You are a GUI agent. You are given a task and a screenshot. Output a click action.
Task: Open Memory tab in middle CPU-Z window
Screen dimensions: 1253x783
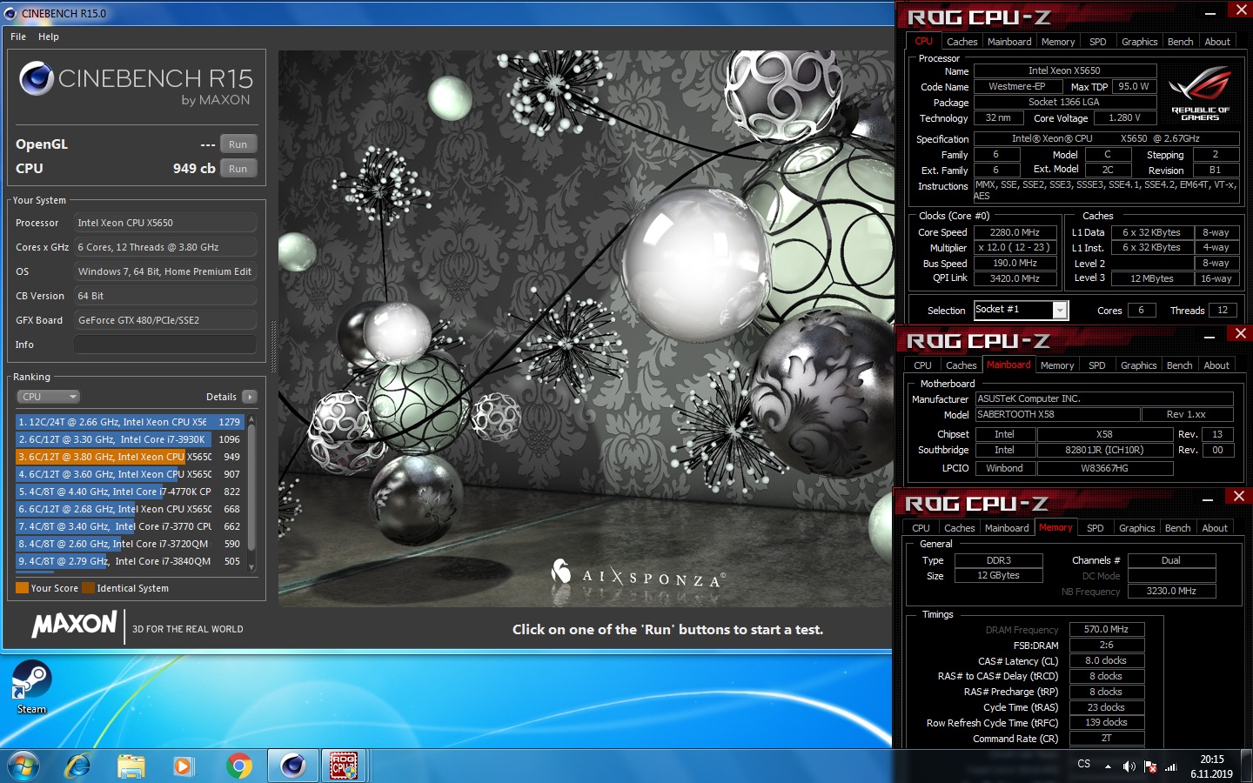pos(1057,365)
